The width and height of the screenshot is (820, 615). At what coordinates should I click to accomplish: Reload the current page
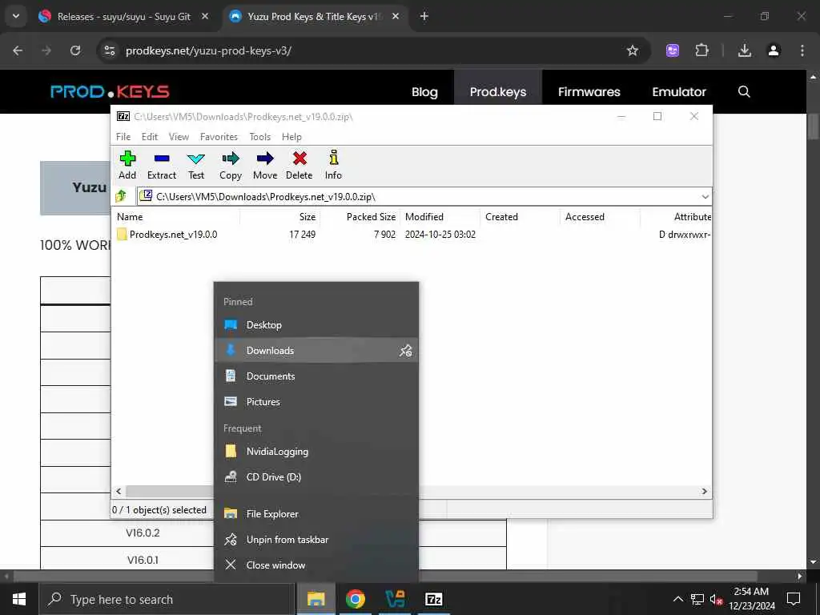pyautogui.click(x=75, y=50)
